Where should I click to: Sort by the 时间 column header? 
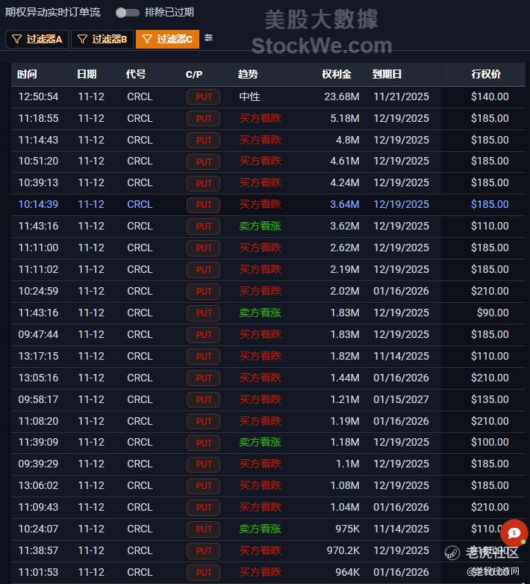click(27, 74)
